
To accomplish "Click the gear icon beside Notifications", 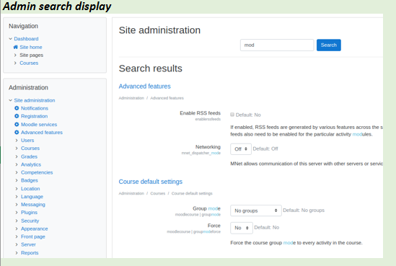I will tap(17, 108).
